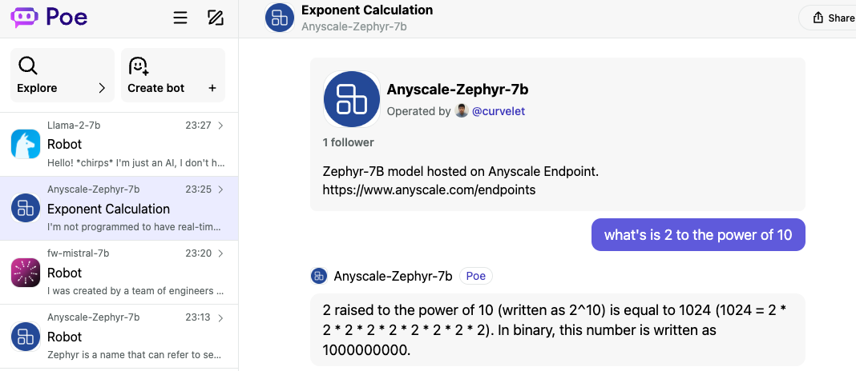Click the user message about 2 to the power of 10

698,235
